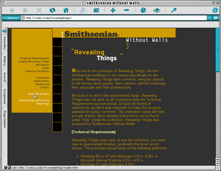Screen dimensions: 221x171
Task: Click the "Revealing" heading text
Action: (x=89, y=52)
